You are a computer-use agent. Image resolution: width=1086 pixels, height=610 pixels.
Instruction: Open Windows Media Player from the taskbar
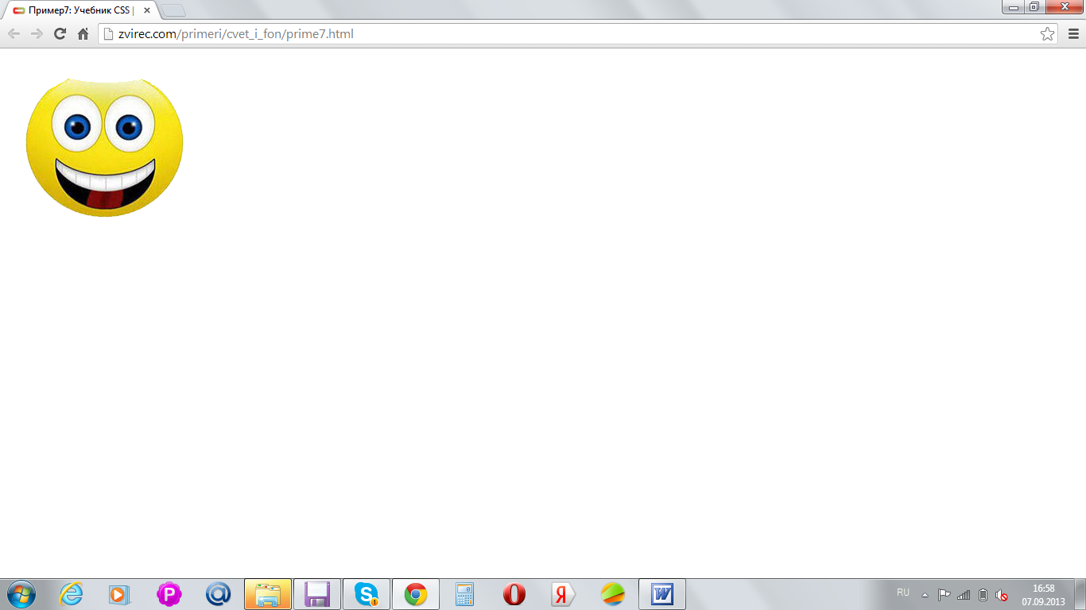119,594
